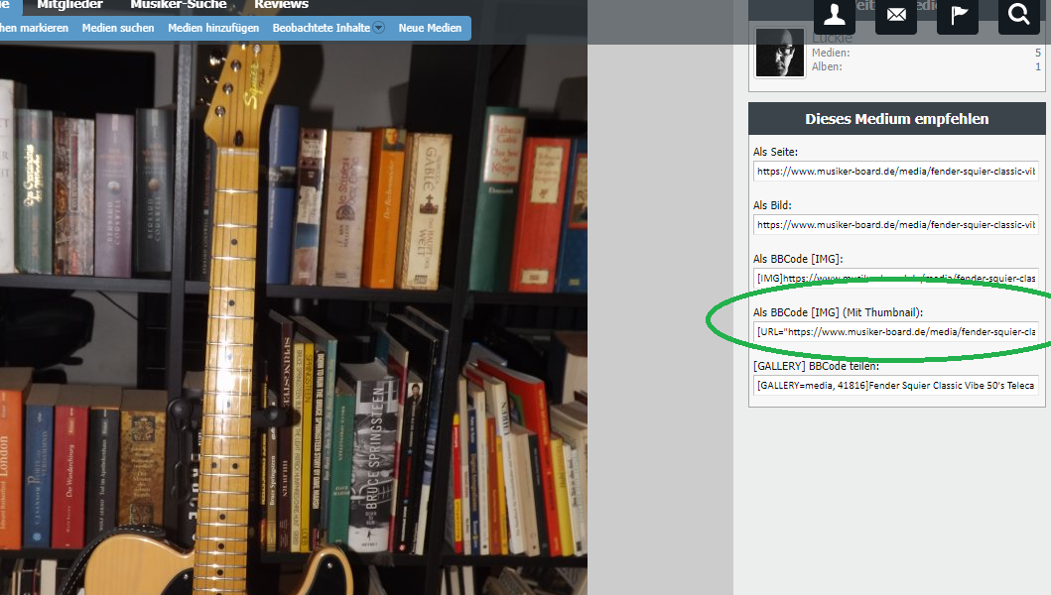Click the guitar photo in the media viewer

point(294,319)
